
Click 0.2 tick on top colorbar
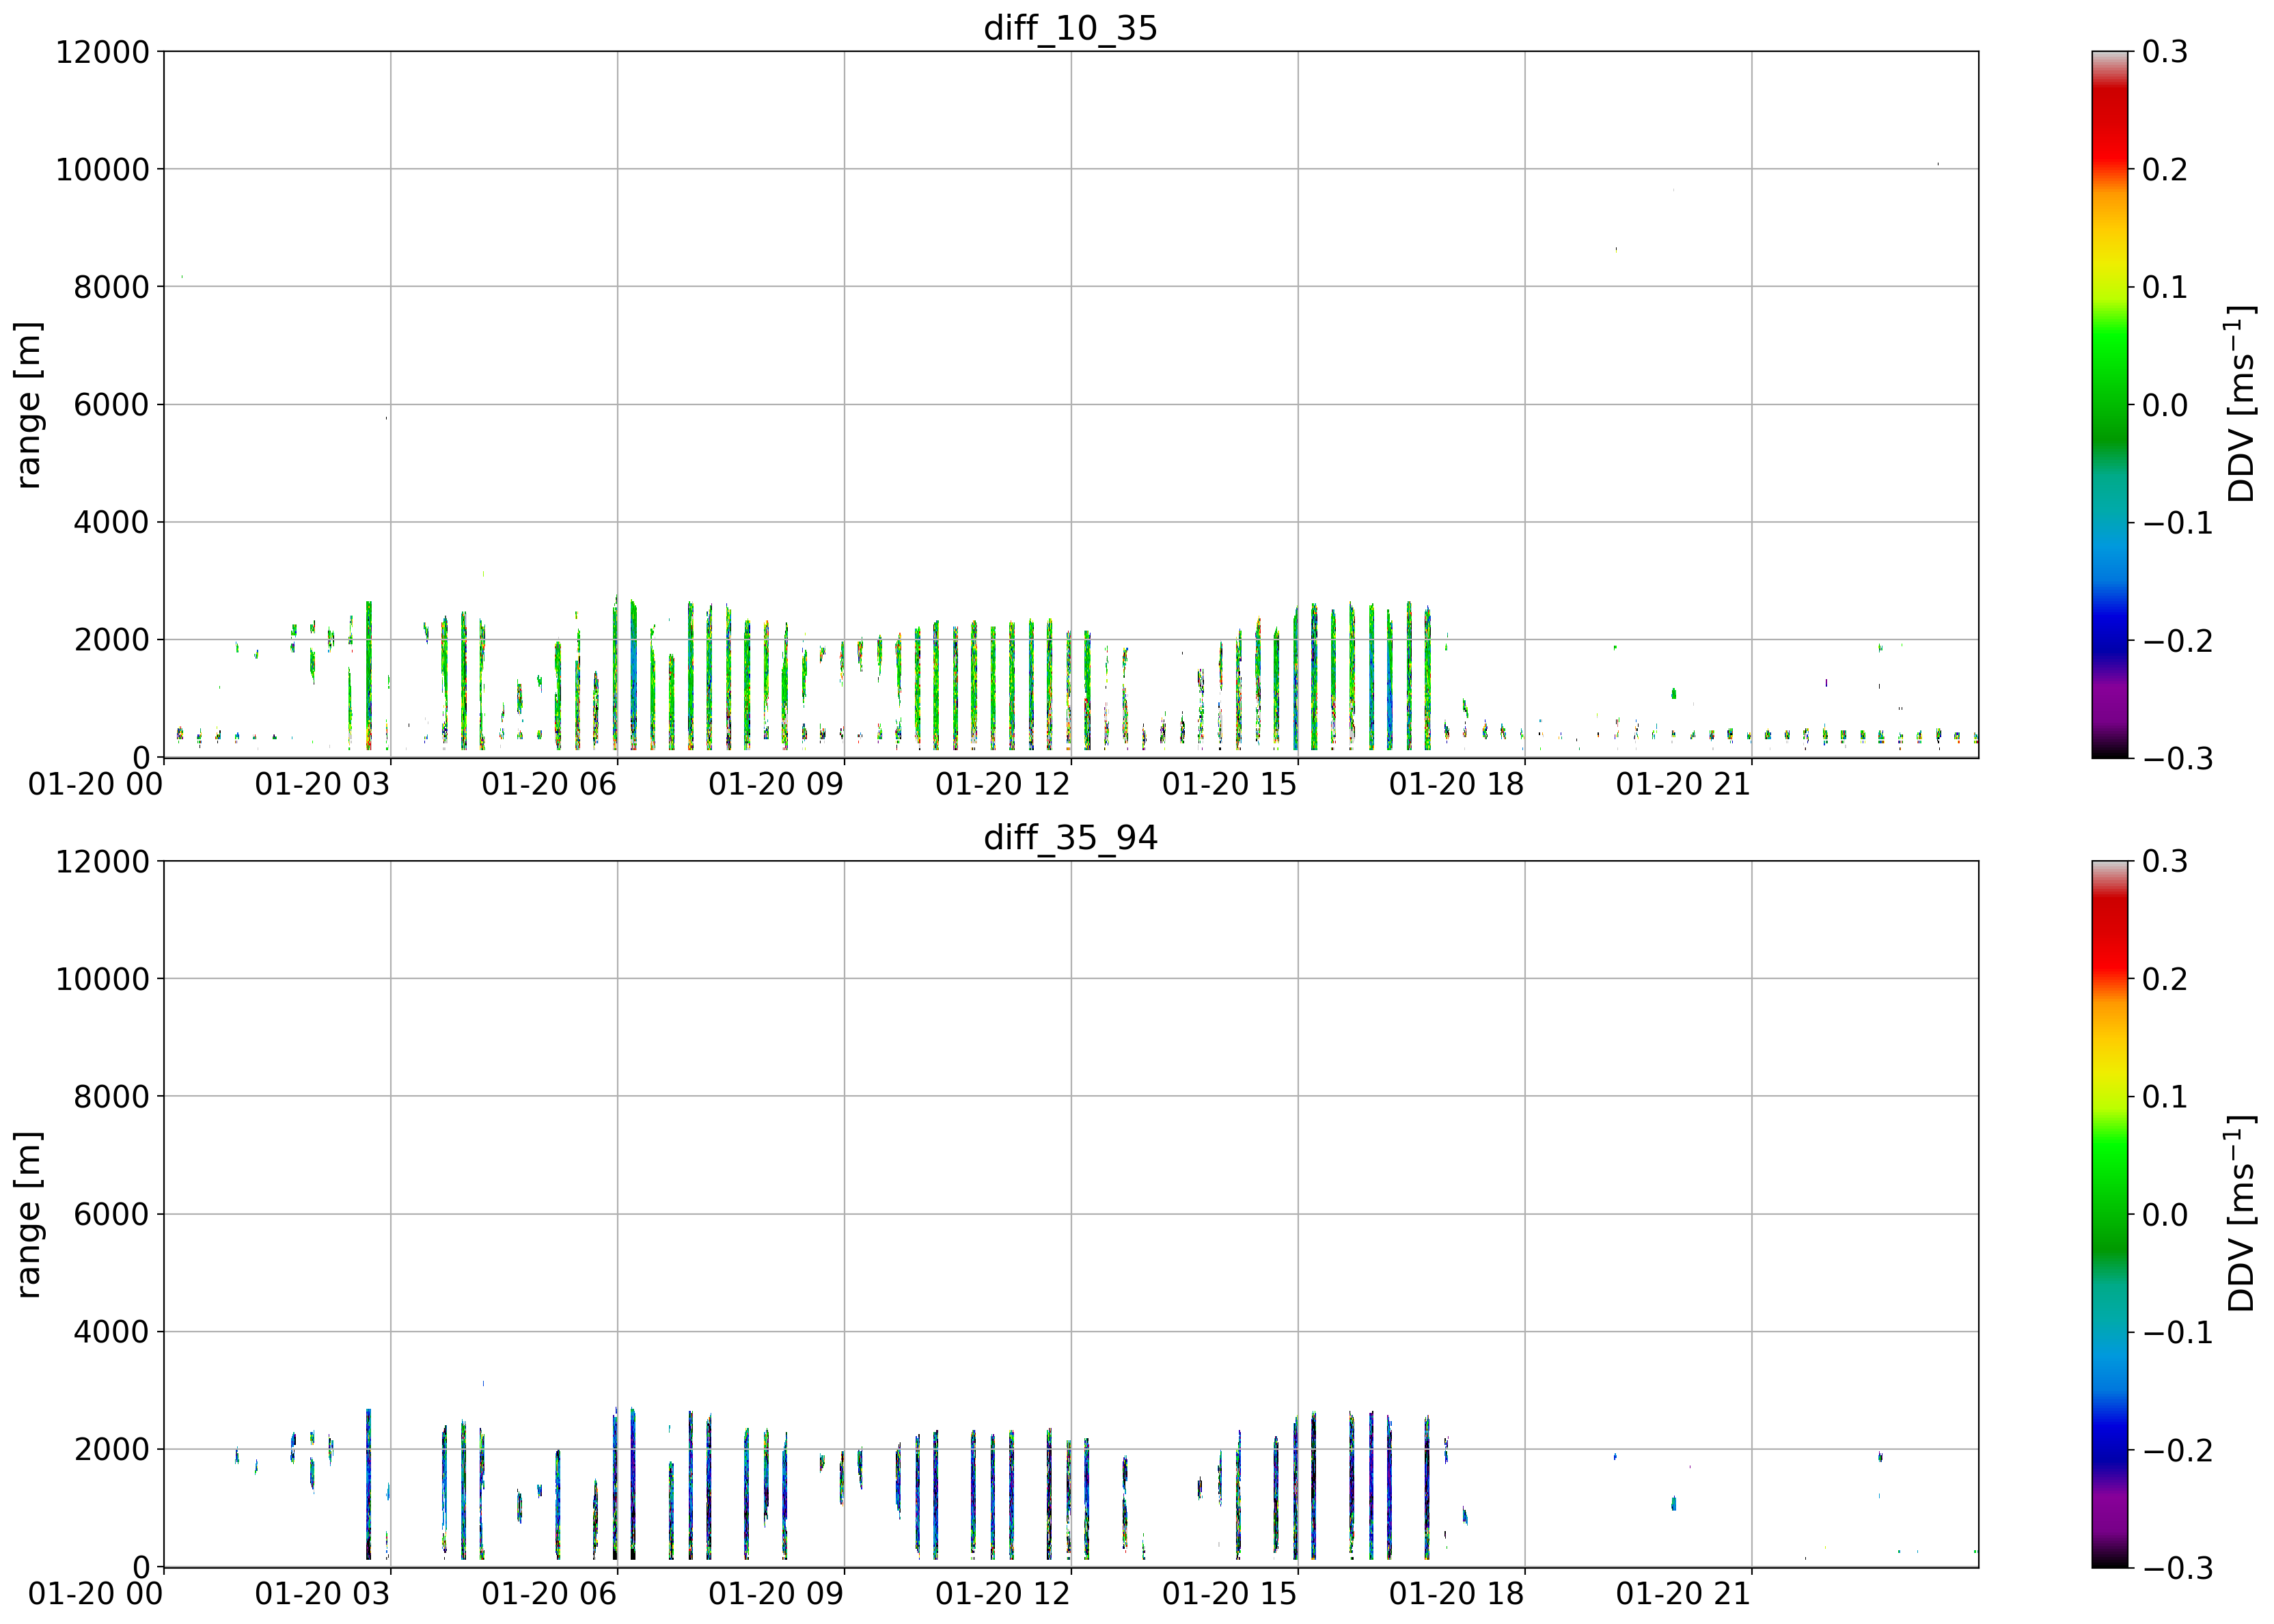click(x=2165, y=169)
